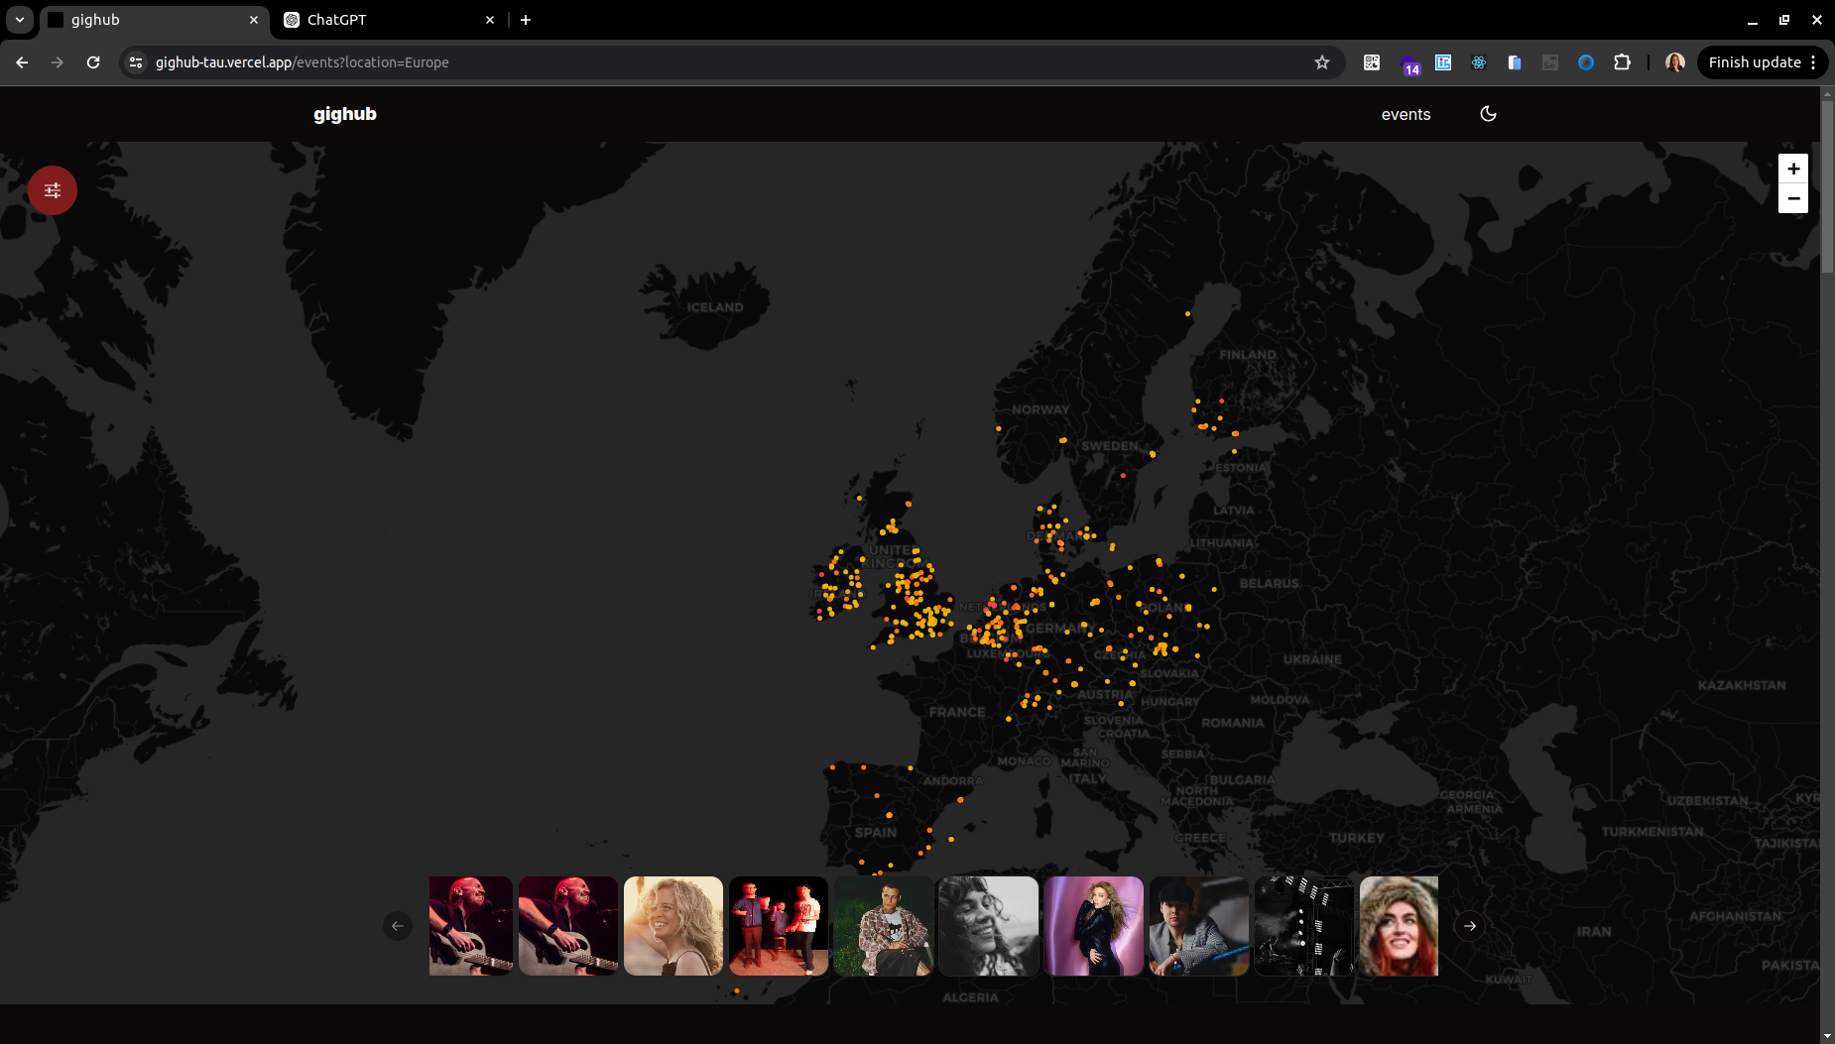Image resolution: width=1835 pixels, height=1044 pixels.
Task: Click the Finish update button
Action: point(1754,62)
